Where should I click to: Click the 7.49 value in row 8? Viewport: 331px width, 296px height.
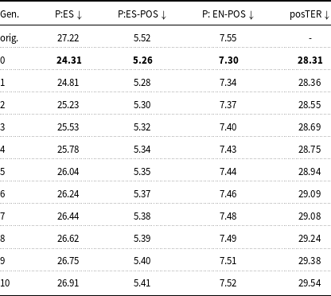(x=228, y=239)
